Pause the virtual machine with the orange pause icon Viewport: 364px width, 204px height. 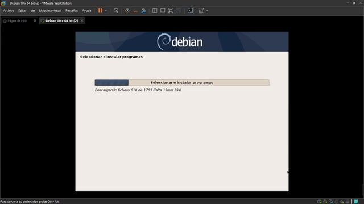100,11
